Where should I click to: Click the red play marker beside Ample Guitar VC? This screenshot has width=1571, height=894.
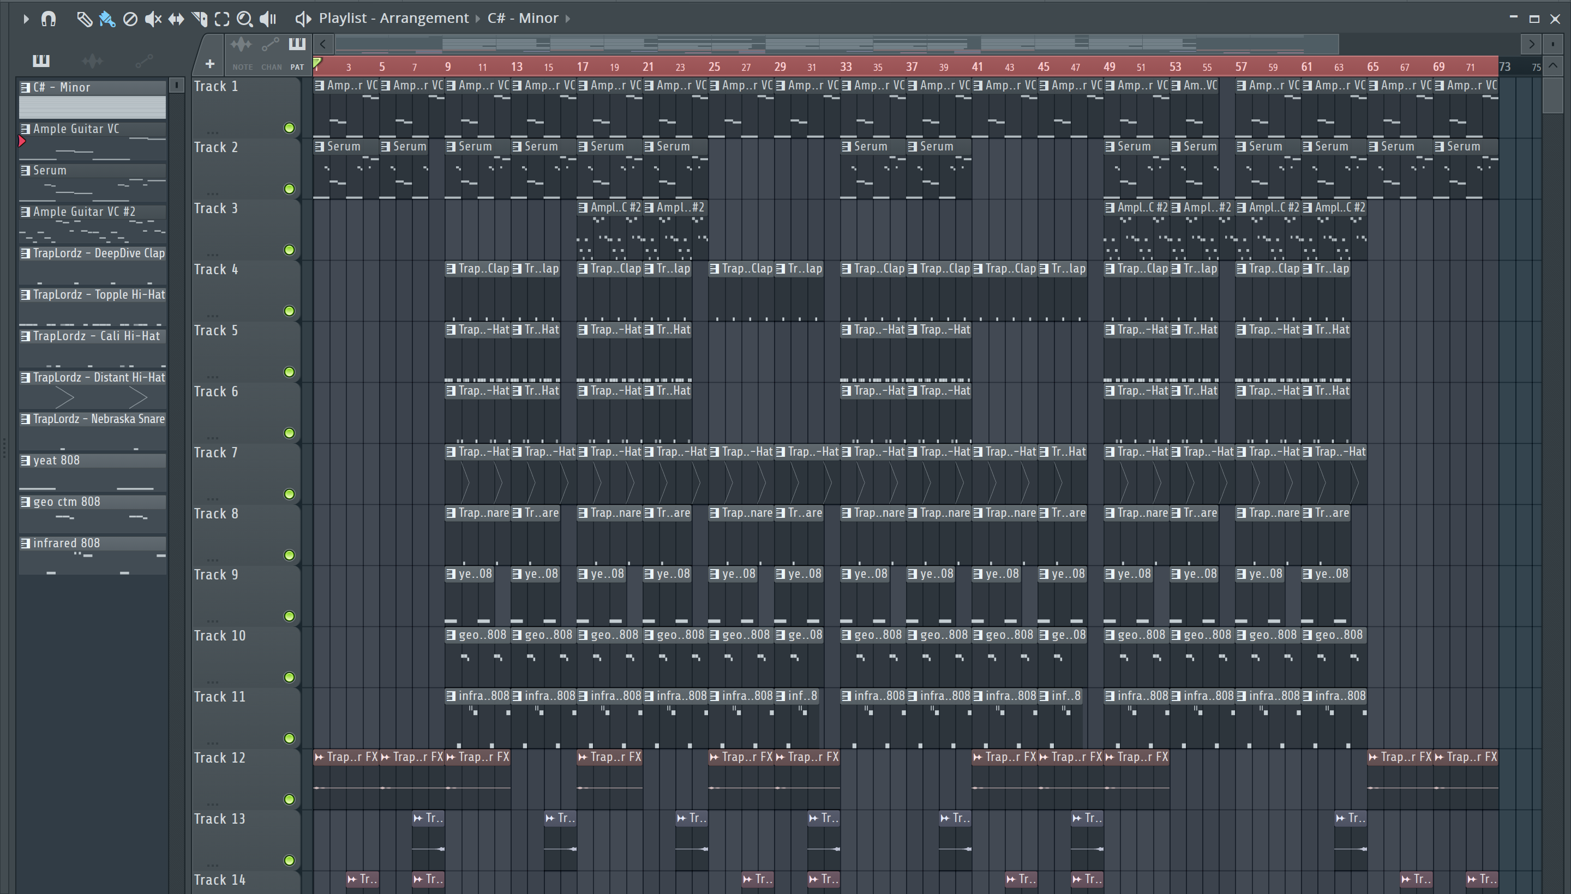(x=22, y=141)
